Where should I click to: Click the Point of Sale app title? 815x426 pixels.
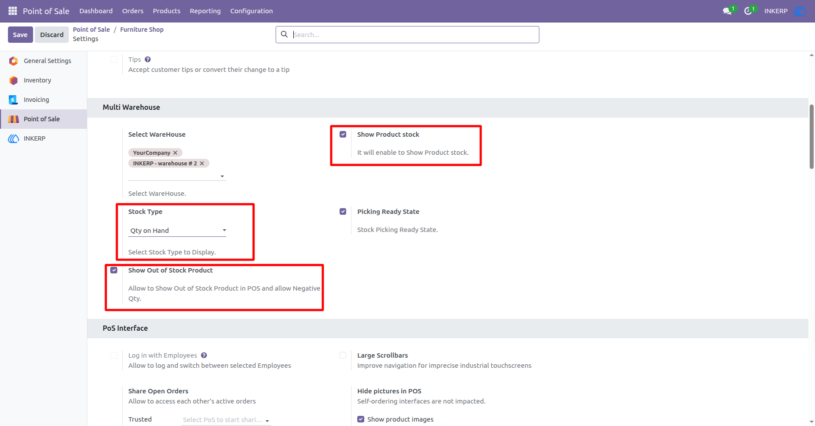point(46,11)
